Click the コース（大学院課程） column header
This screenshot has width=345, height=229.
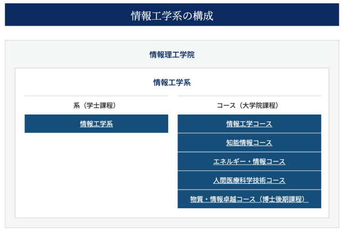[x=249, y=105]
